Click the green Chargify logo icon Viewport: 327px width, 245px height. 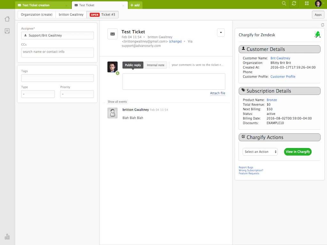[317, 34]
